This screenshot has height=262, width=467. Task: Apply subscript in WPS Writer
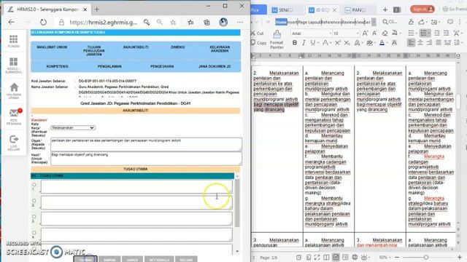point(347,43)
